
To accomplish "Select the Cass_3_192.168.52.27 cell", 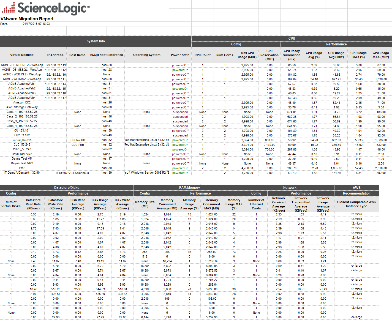I will (x=22, y=121).
